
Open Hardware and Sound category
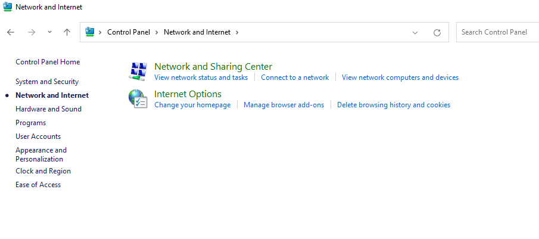coord(48,109)
